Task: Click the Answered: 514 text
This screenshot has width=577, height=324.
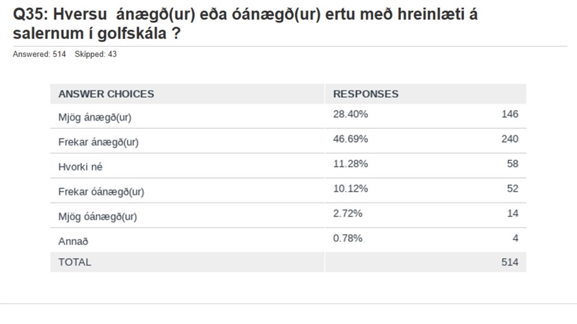Action: point(39,54)
